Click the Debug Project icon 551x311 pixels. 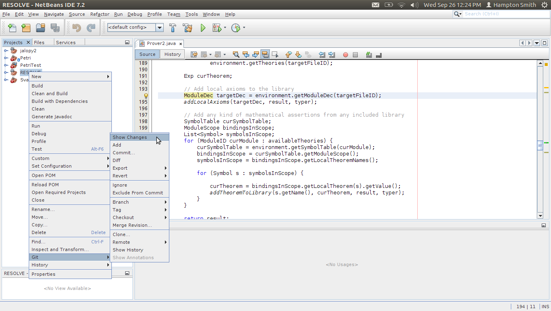coord(217,28)
